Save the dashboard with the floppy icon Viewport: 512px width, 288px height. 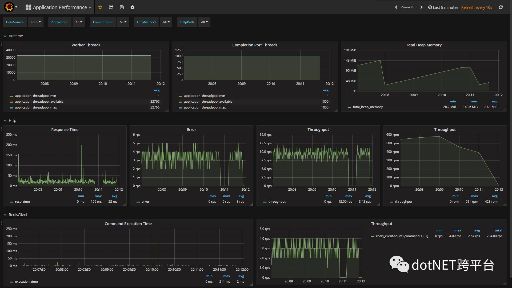122,7
